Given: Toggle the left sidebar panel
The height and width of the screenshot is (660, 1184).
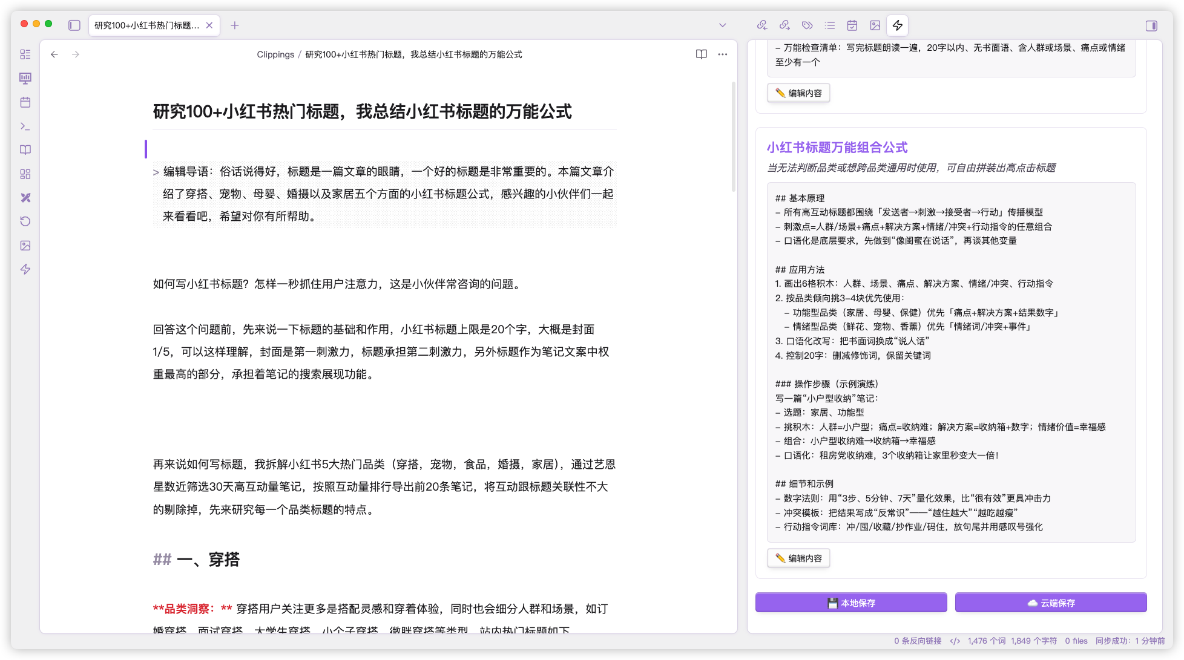Looking at the screenshot, I should (x=74, y=25).
